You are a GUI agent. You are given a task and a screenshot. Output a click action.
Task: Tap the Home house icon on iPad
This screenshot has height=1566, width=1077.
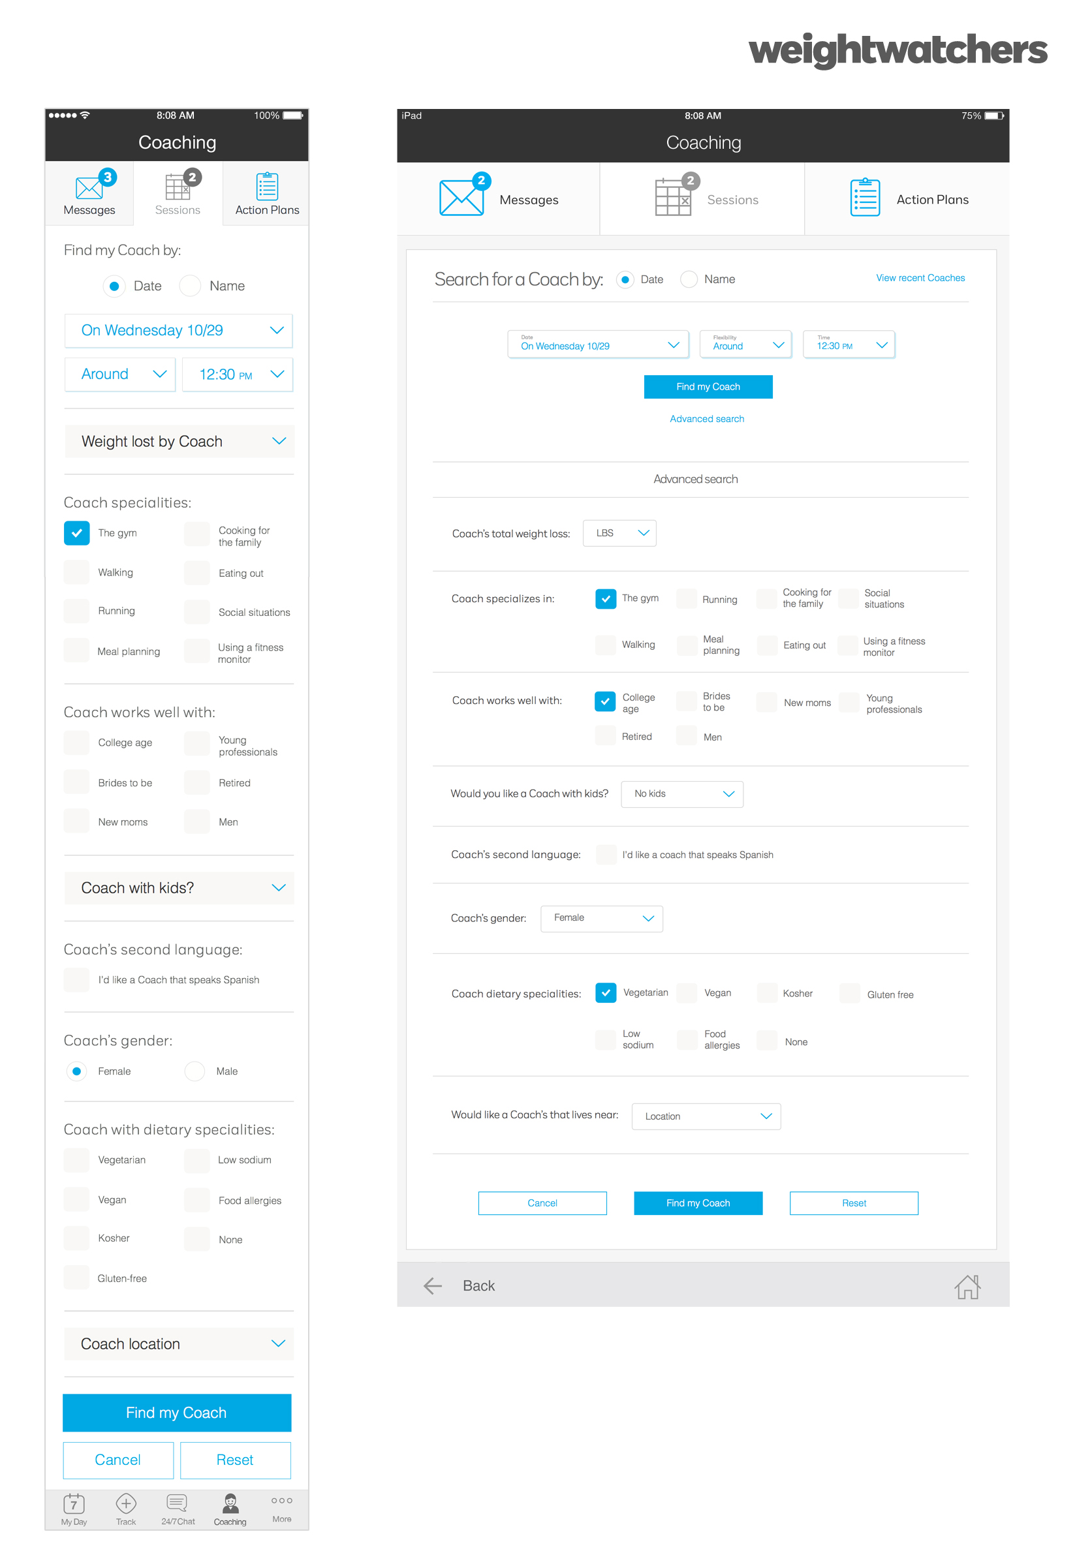click(x=967, y=1286)
